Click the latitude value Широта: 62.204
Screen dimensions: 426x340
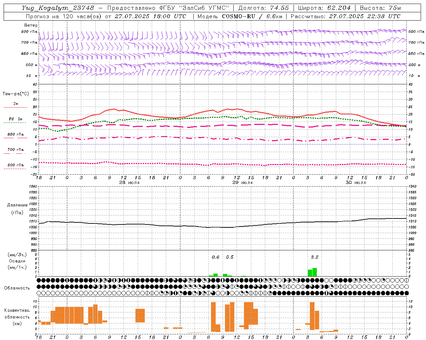pyautogui.click(x=324, y=8)
